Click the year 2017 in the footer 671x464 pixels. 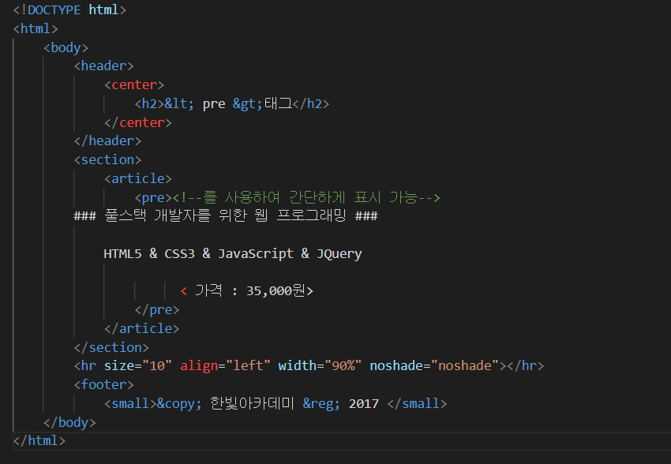364,404
